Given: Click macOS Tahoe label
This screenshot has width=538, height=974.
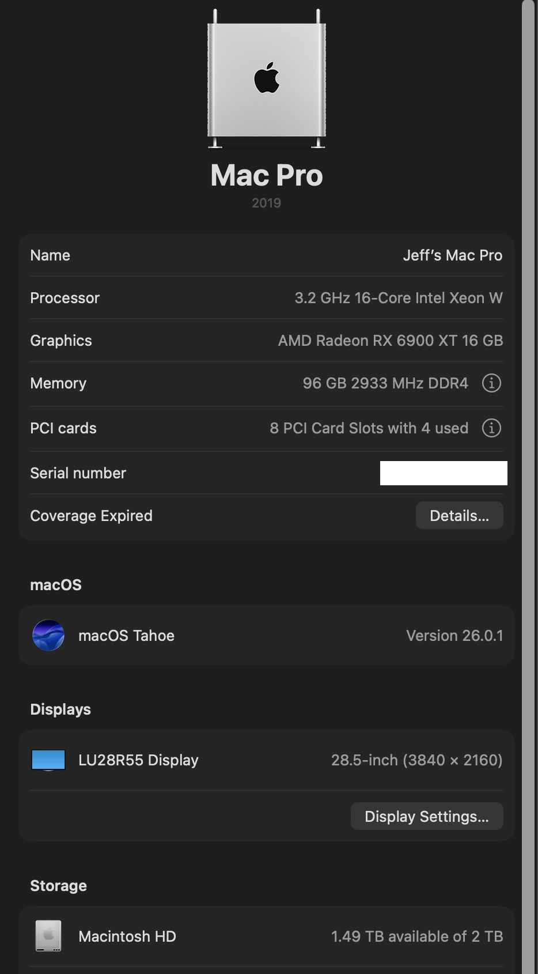Looking at the screenshot, I should [x=126, y=635].
